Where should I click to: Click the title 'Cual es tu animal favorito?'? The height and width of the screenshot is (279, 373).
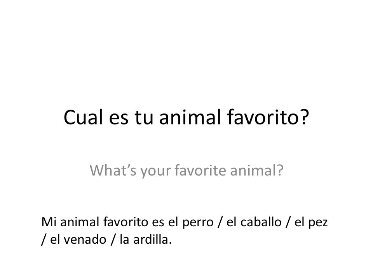coord(186,117)
